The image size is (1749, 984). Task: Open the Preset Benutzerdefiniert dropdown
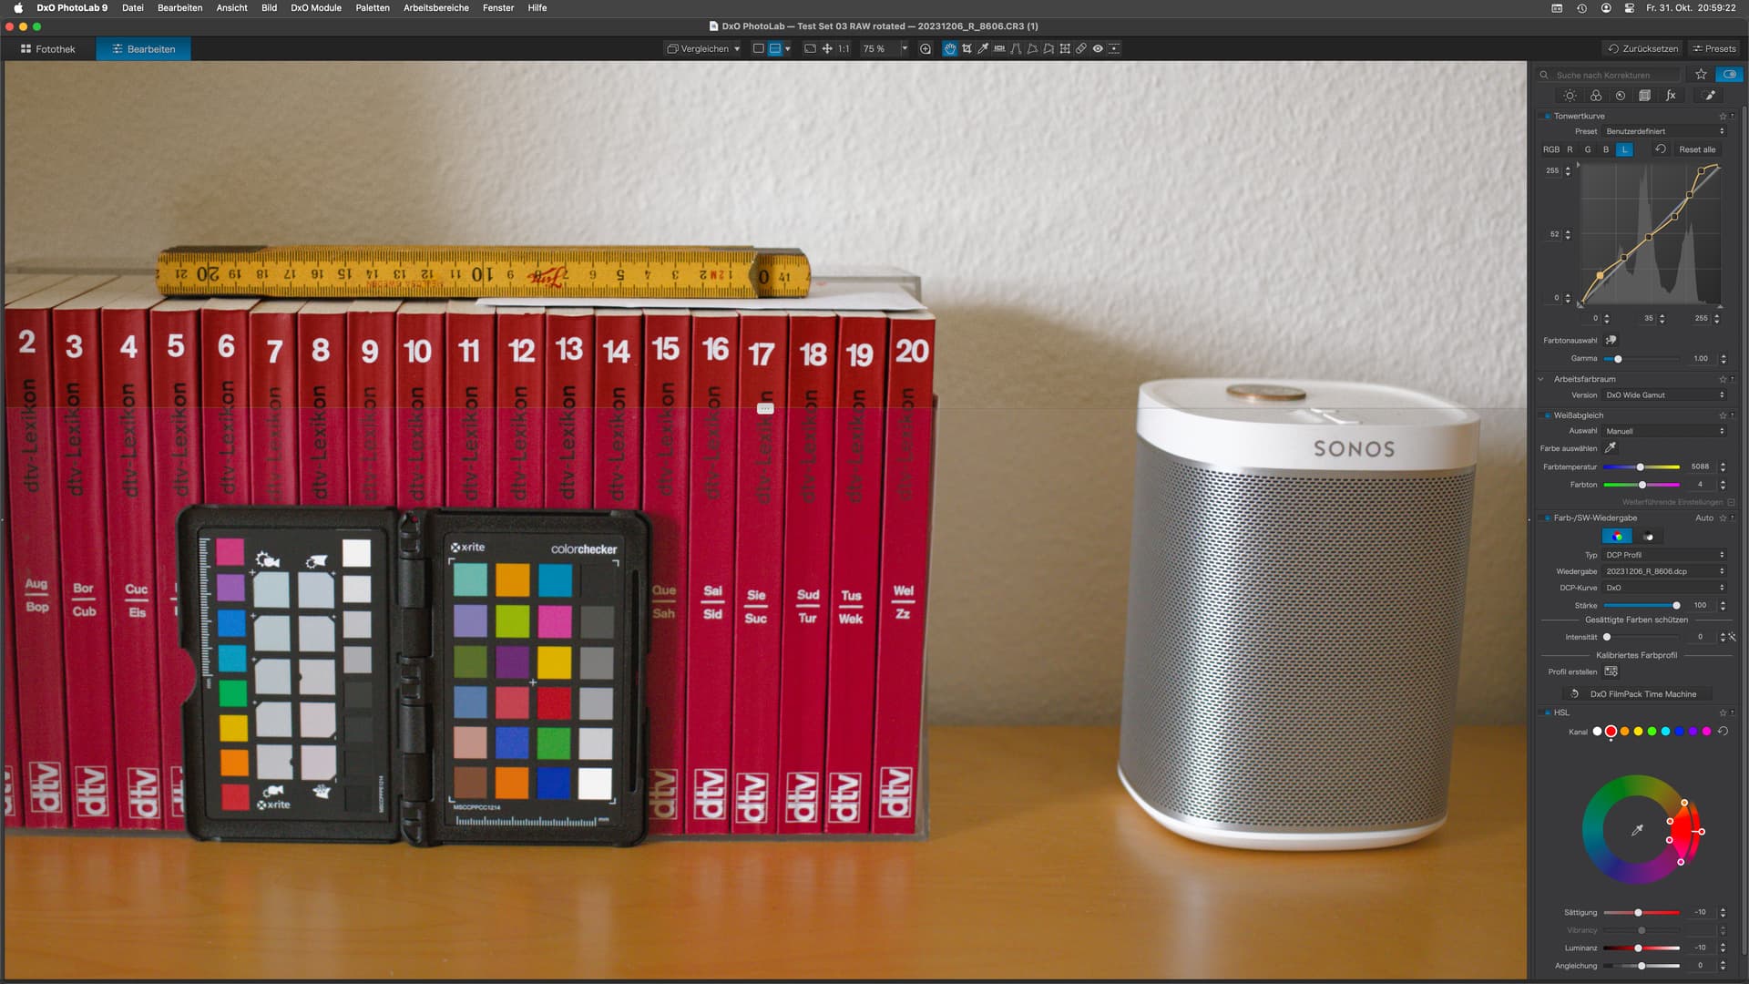tap(1663, 131)
